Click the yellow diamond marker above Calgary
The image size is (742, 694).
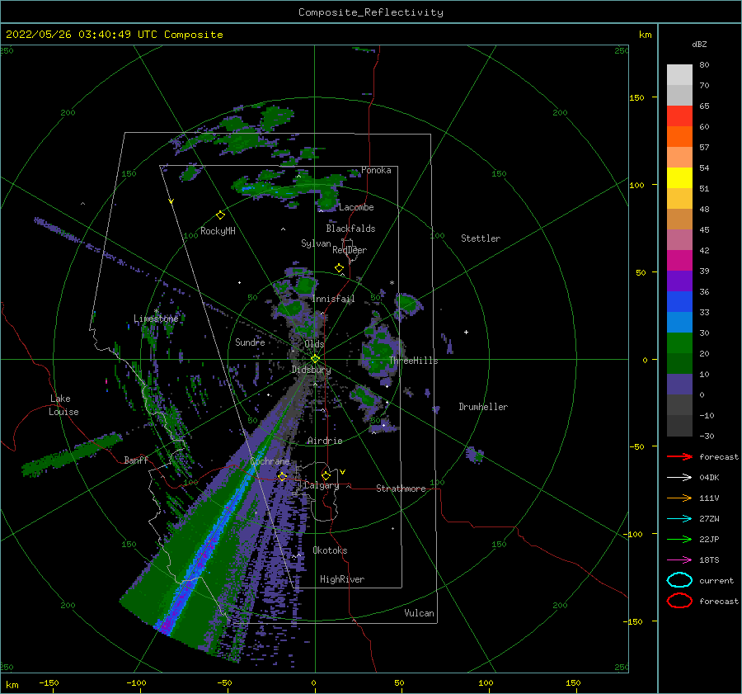click(326, 475)
